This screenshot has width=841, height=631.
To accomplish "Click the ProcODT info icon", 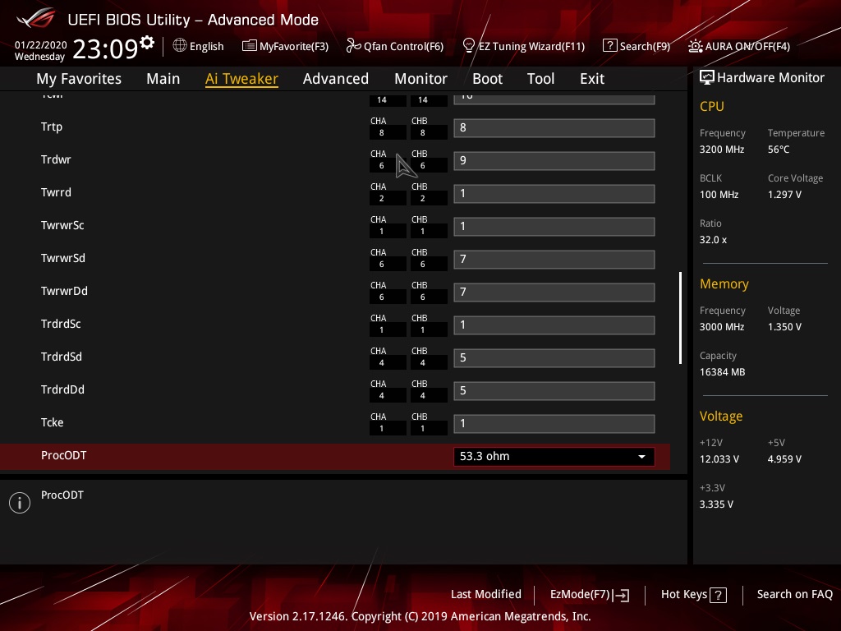I will pos(20,503).
